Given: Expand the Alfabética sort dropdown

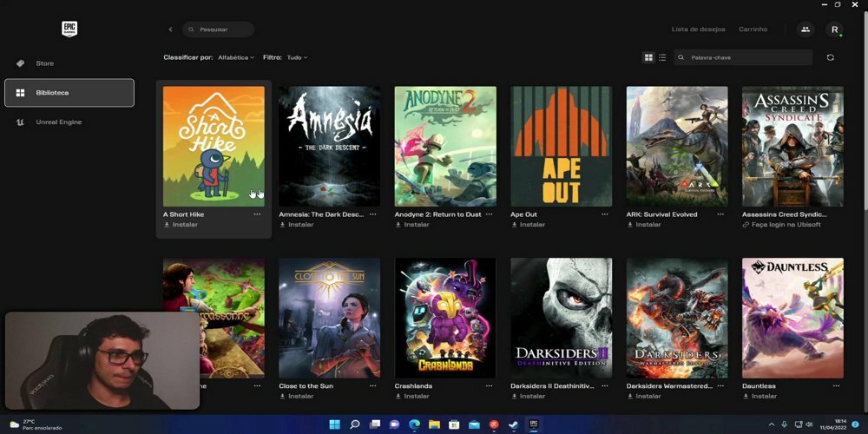Looking at the screenshot, I should click(236, 57).
